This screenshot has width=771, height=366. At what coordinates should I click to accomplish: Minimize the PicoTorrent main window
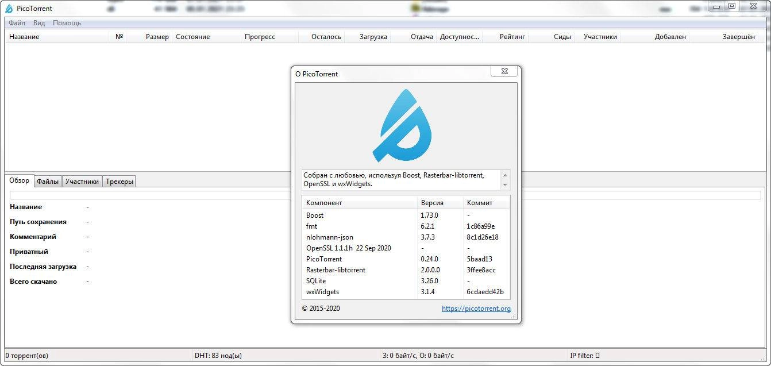pos(716,6)
